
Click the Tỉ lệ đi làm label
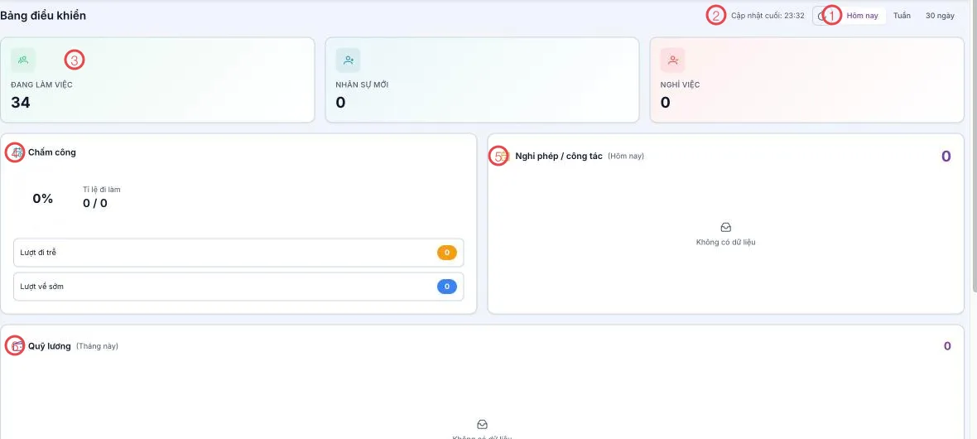102,190
